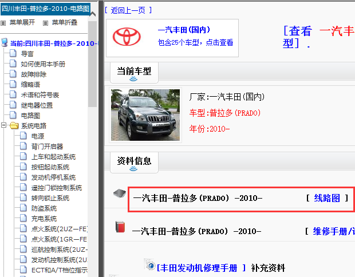The height and width of the screenshot is (277, 355).
Task: Click the page icon next to 电路图
Action: [13, 116]
